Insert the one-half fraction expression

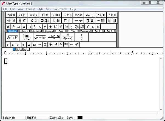click(x=82, y=37)
